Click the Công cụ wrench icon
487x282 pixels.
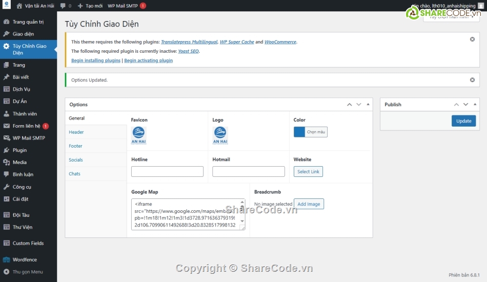coord(6,187)
